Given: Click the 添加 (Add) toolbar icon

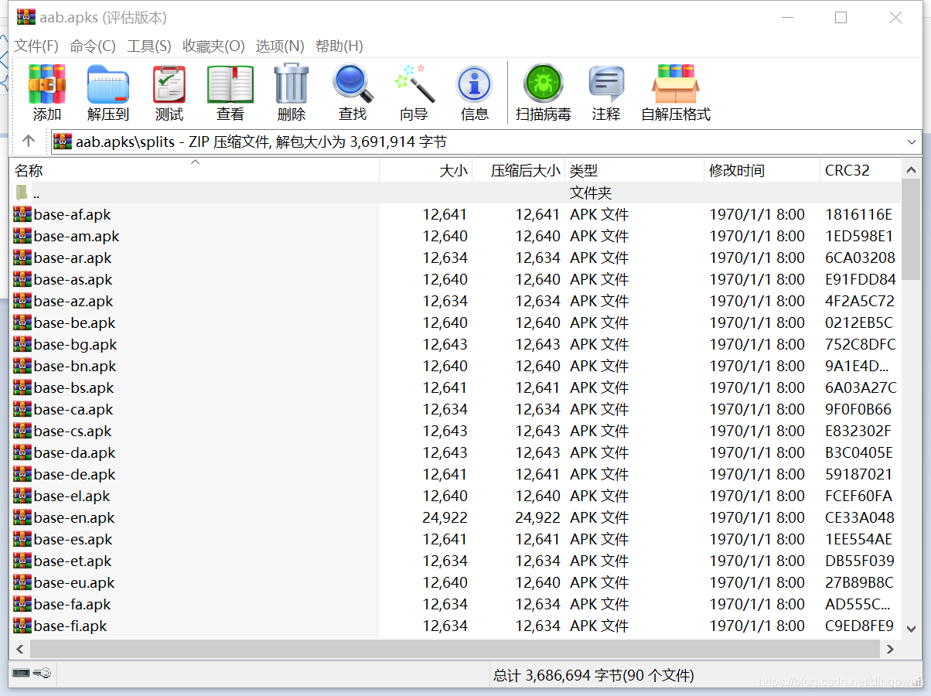Looking at the screenshot, I should pos(47,84).
